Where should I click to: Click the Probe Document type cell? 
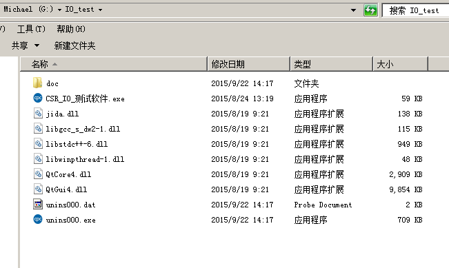click(323, 205)
